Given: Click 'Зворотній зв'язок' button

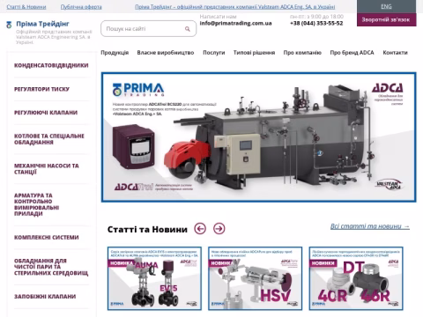Looking at the screenshot, I should [386, 19].
